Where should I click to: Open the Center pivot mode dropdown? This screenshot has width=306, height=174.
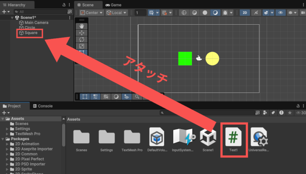pyautogui.click(x=92, y=13)
